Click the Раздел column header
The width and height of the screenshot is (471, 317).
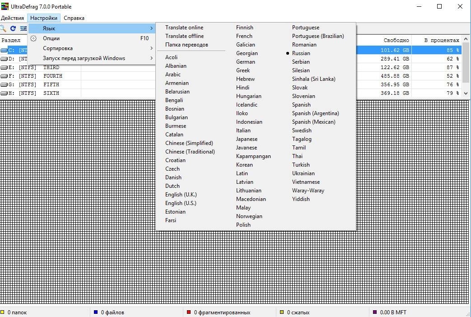[x=11, y=40]
